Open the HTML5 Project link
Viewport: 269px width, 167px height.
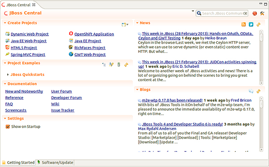(24, 48)
